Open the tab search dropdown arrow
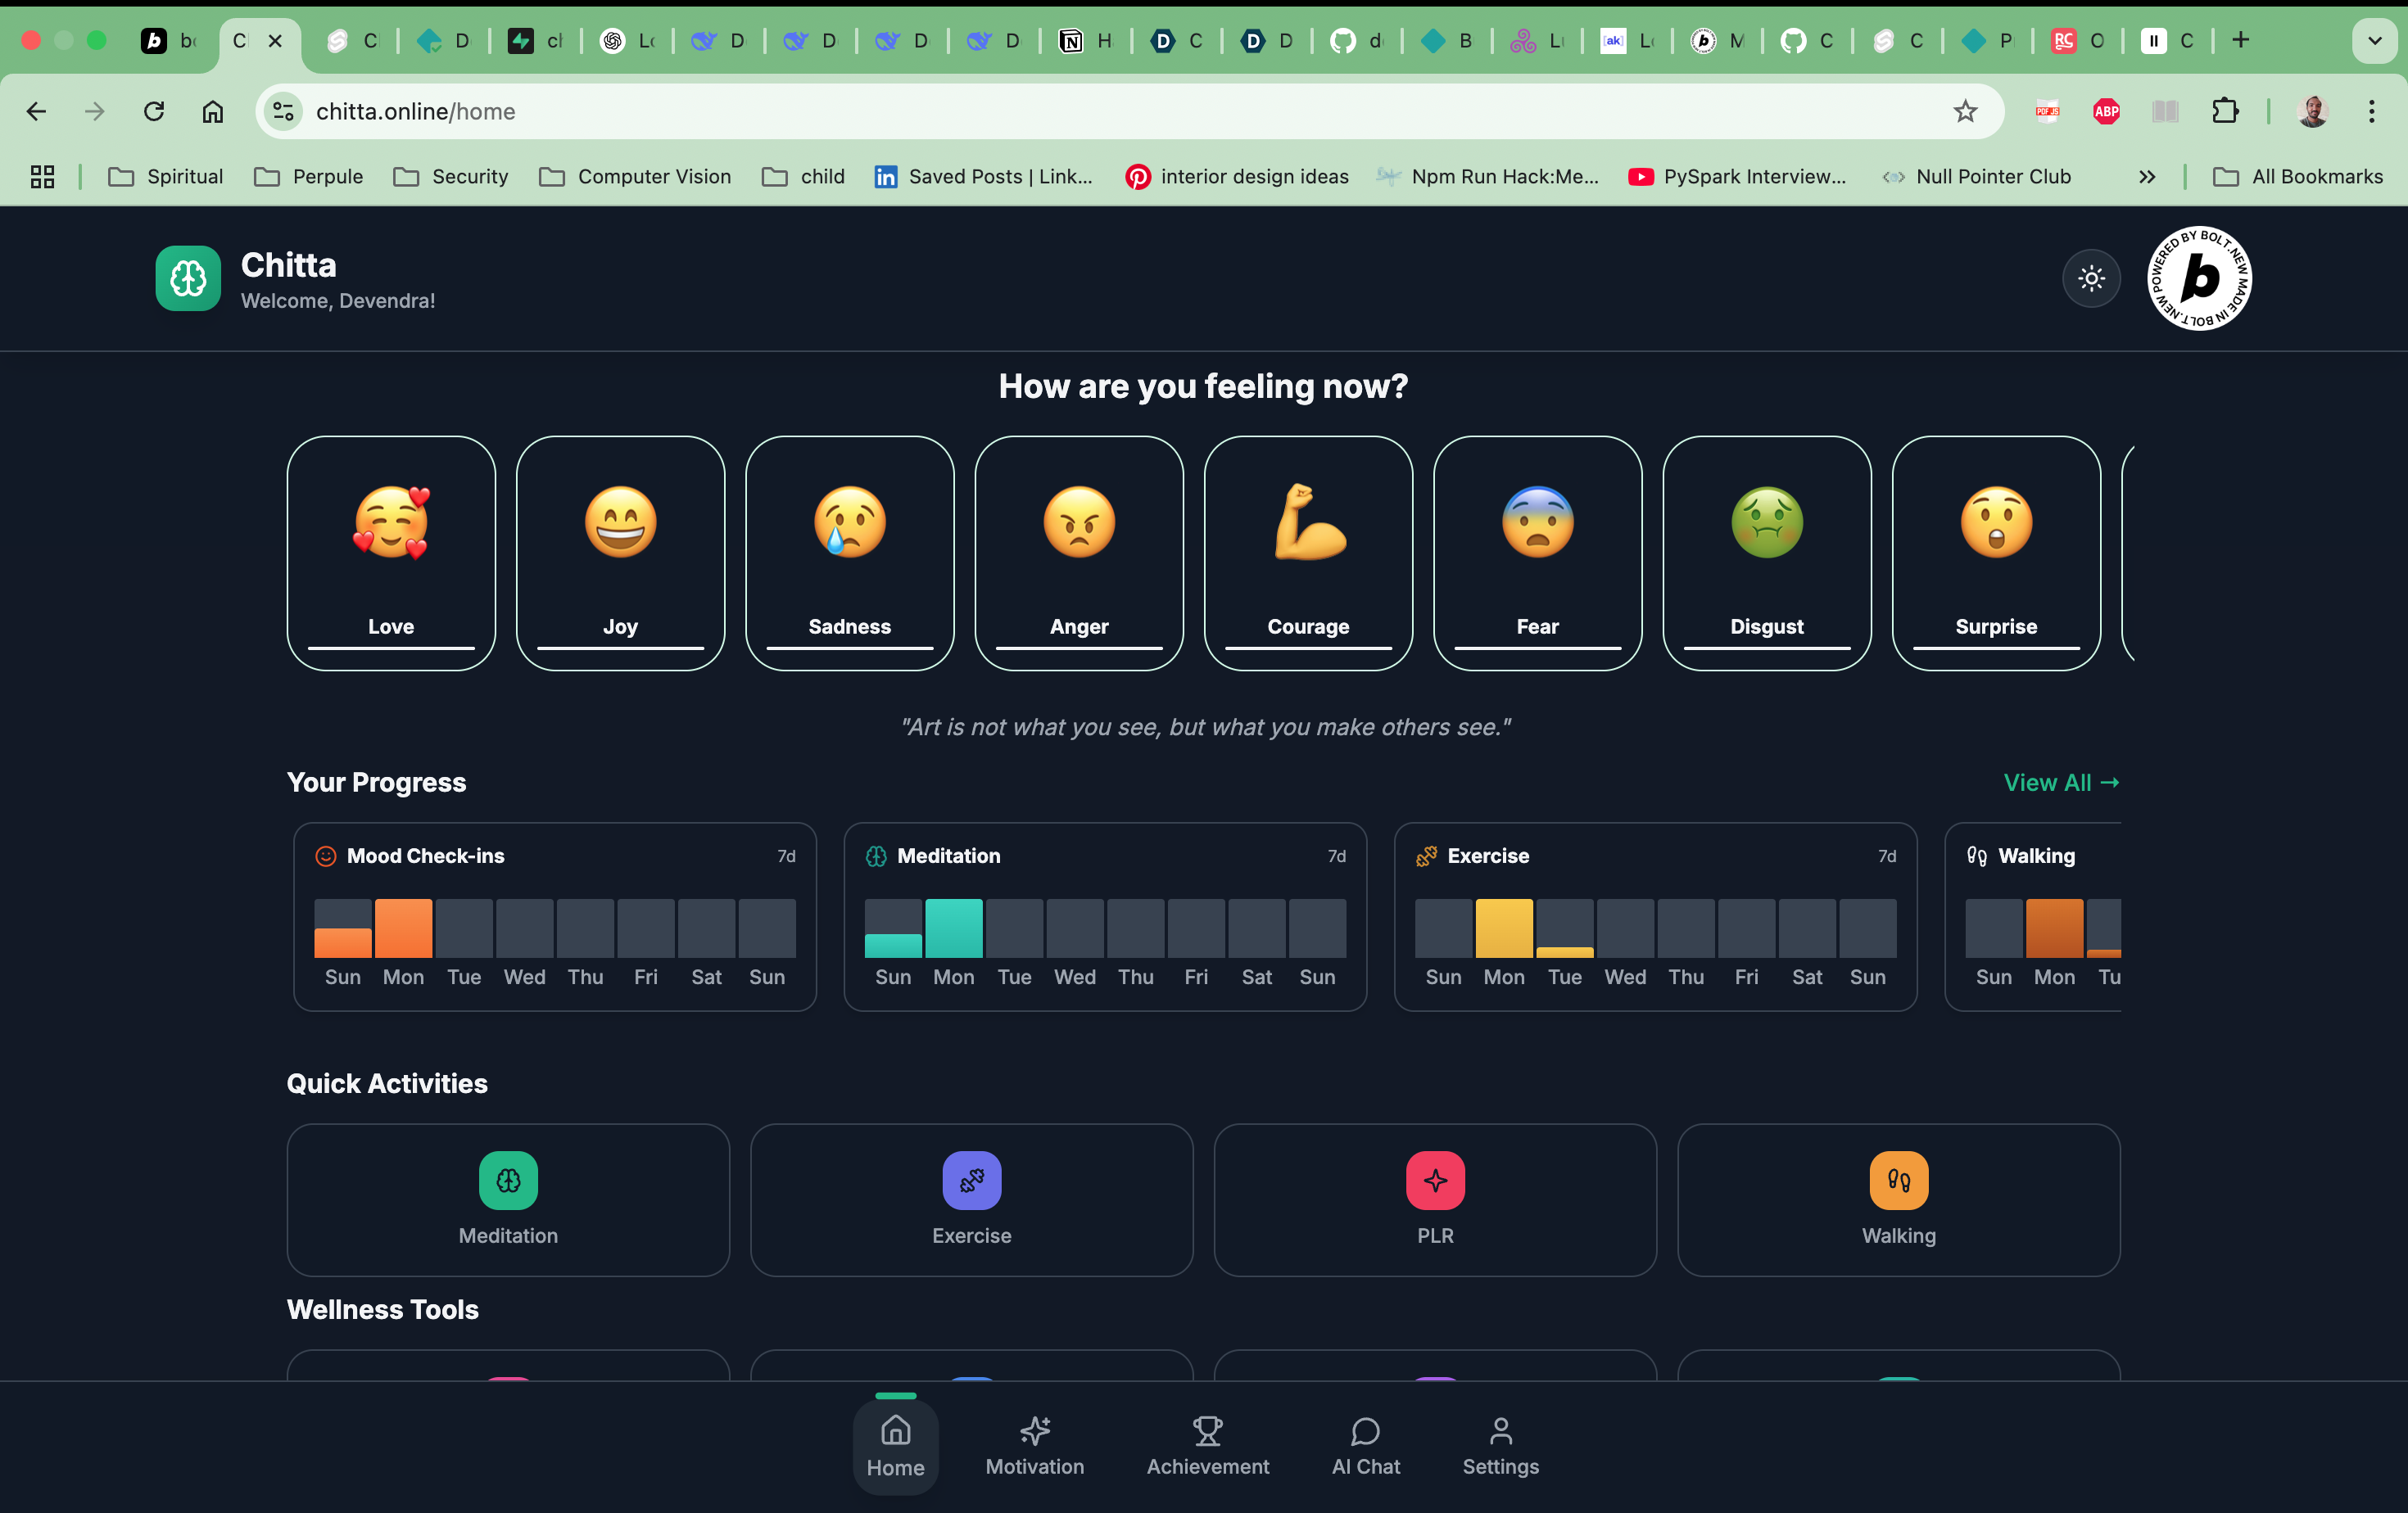2408x1513 pixels. click(2374, 41)
